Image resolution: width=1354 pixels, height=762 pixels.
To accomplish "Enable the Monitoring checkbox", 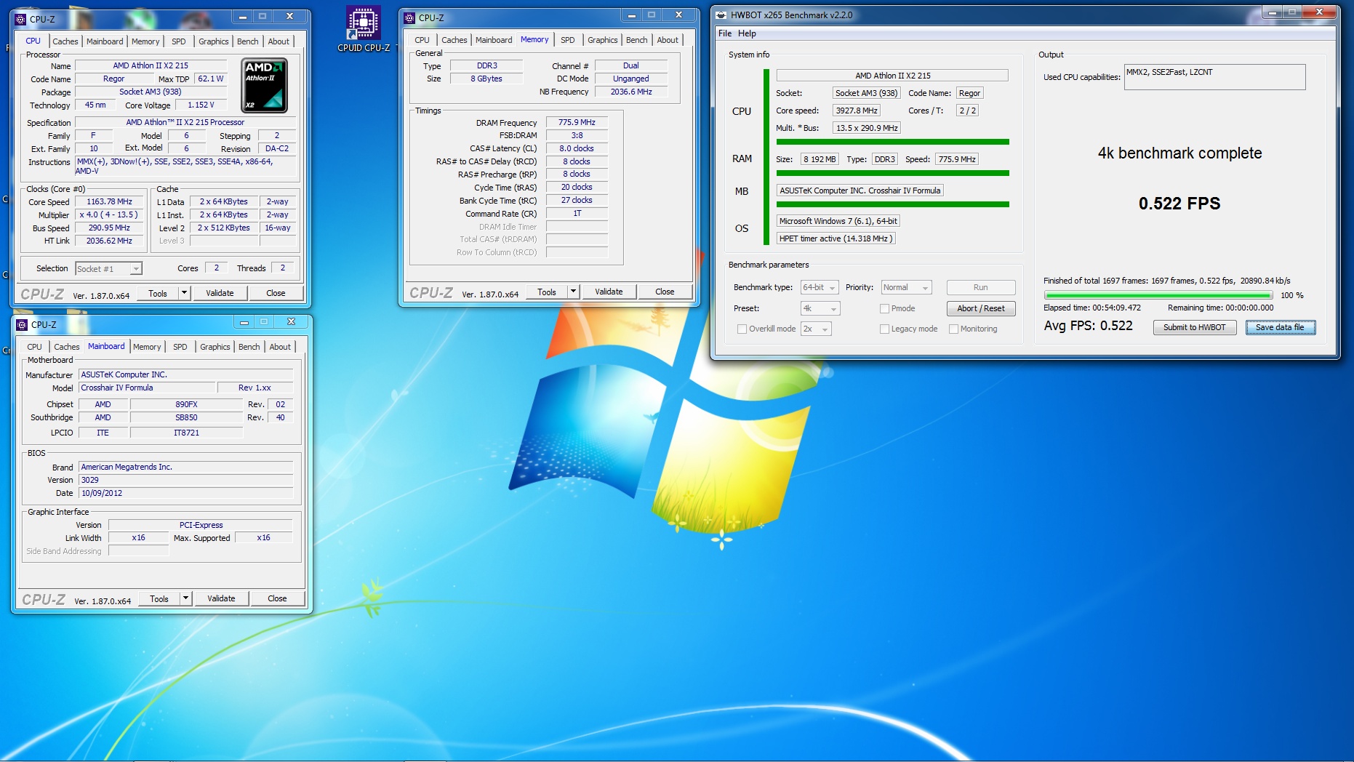I will [953, 329].
